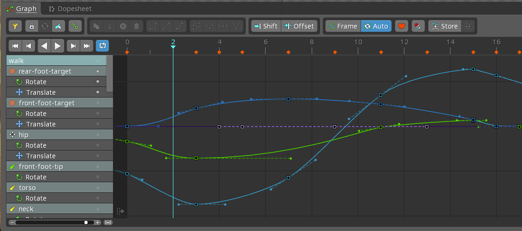Toggle the circular sync arrows button
522x231 pixels.
45,26
